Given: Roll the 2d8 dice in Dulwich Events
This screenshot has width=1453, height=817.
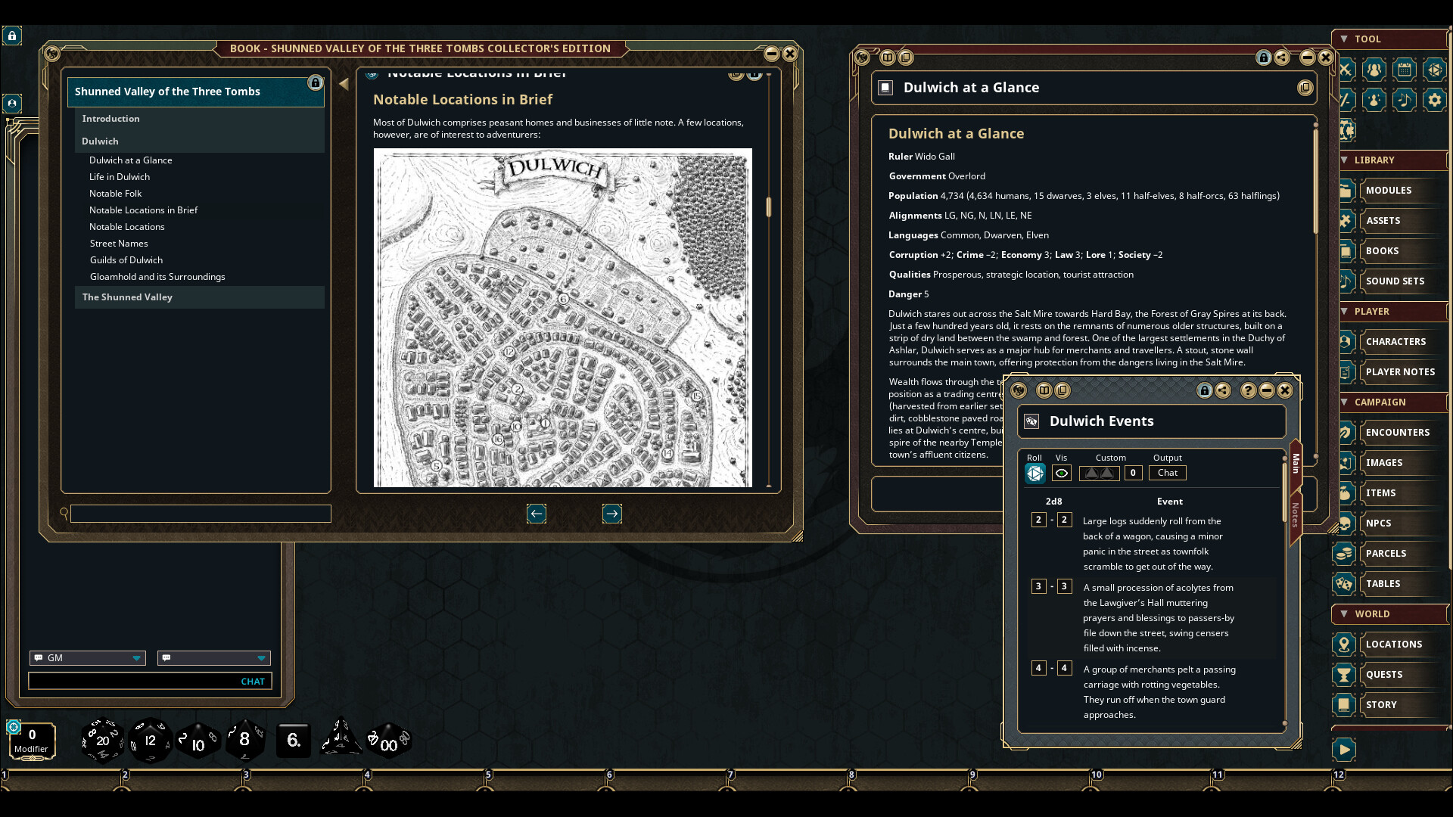Looking at the screenshot, I should 1035,473.
